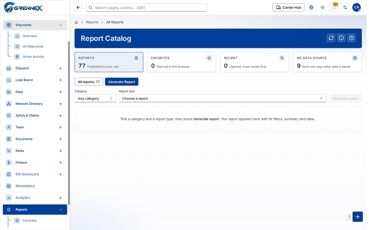Open the Report Catalog help icon
369x230 pixels.
click(x=351, y=38)
